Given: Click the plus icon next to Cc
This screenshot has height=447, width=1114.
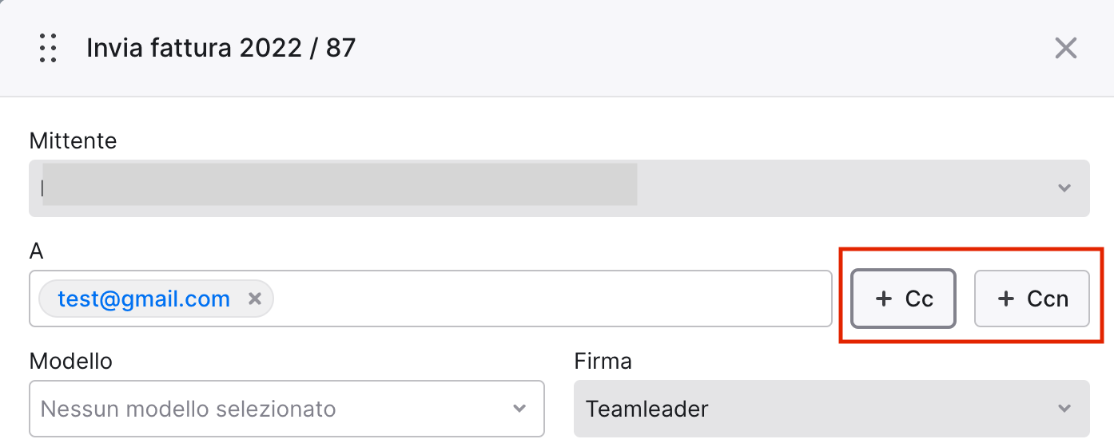Looking at the screenshot, I should [x=883, y=299].
